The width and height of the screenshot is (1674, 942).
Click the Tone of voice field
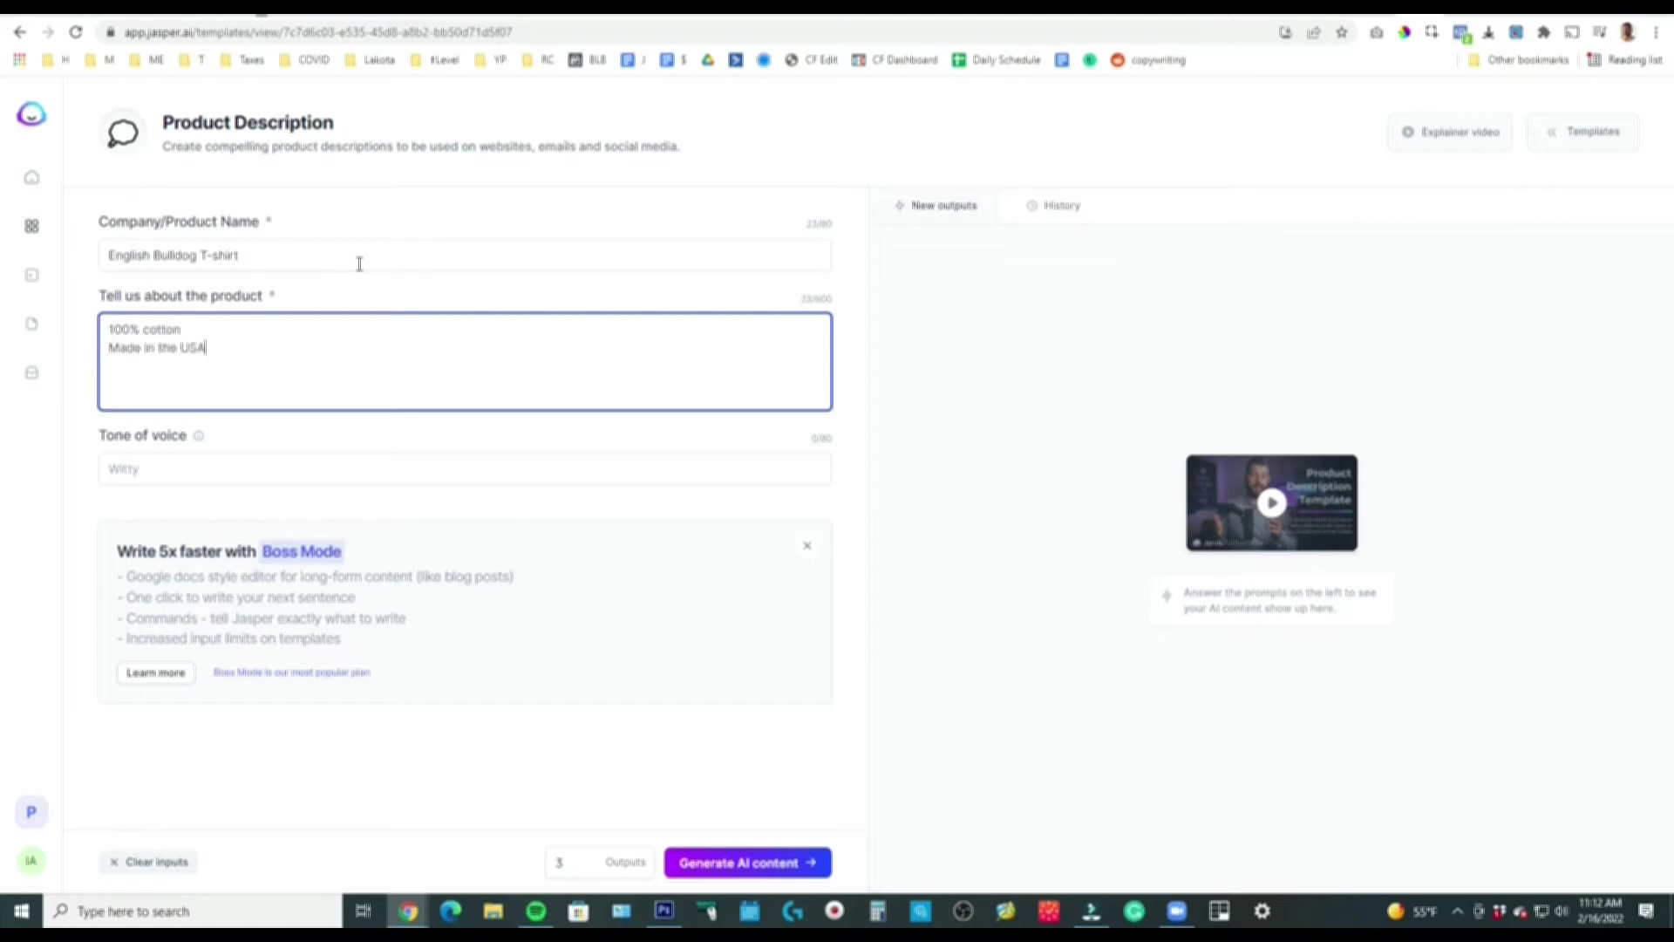point(465,469)
